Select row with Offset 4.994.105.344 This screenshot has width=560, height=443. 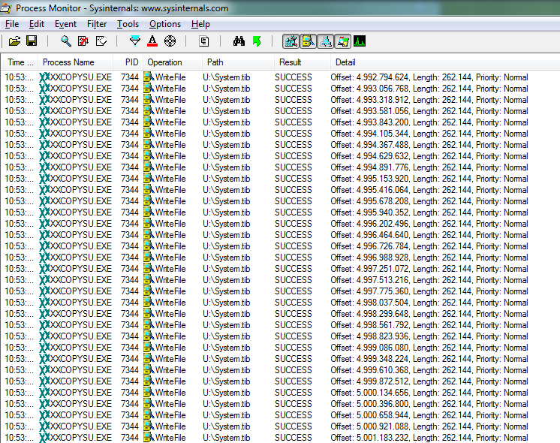point(280,134)
